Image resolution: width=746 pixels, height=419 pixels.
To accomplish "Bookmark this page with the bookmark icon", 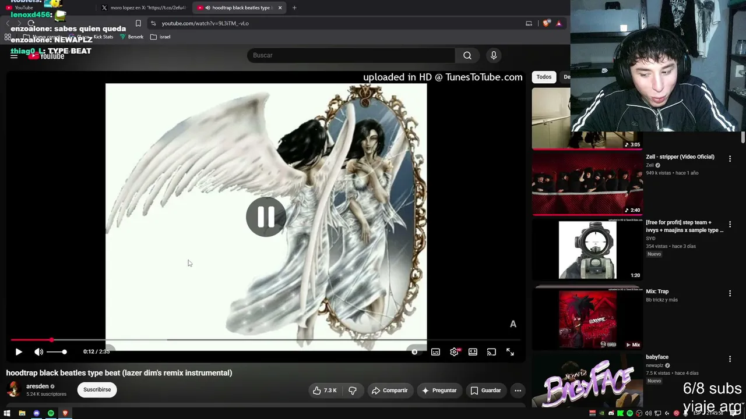I will pos(138,23).
